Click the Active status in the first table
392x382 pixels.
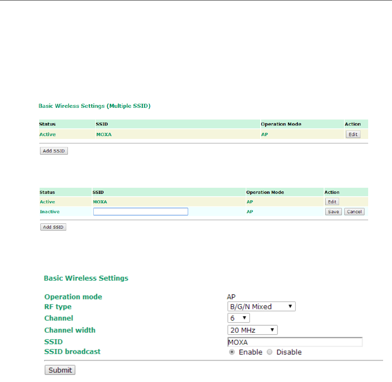click(48, 134)
